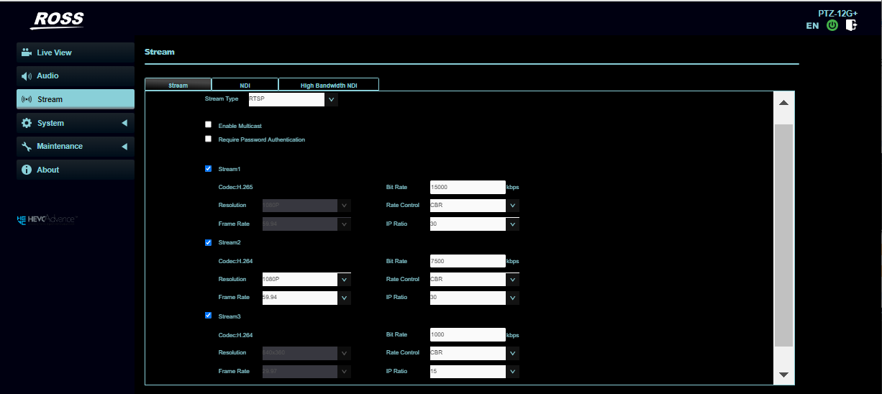Click the scrollbar down arrow
Screen dimensions: 882x394
coord(783,375)
